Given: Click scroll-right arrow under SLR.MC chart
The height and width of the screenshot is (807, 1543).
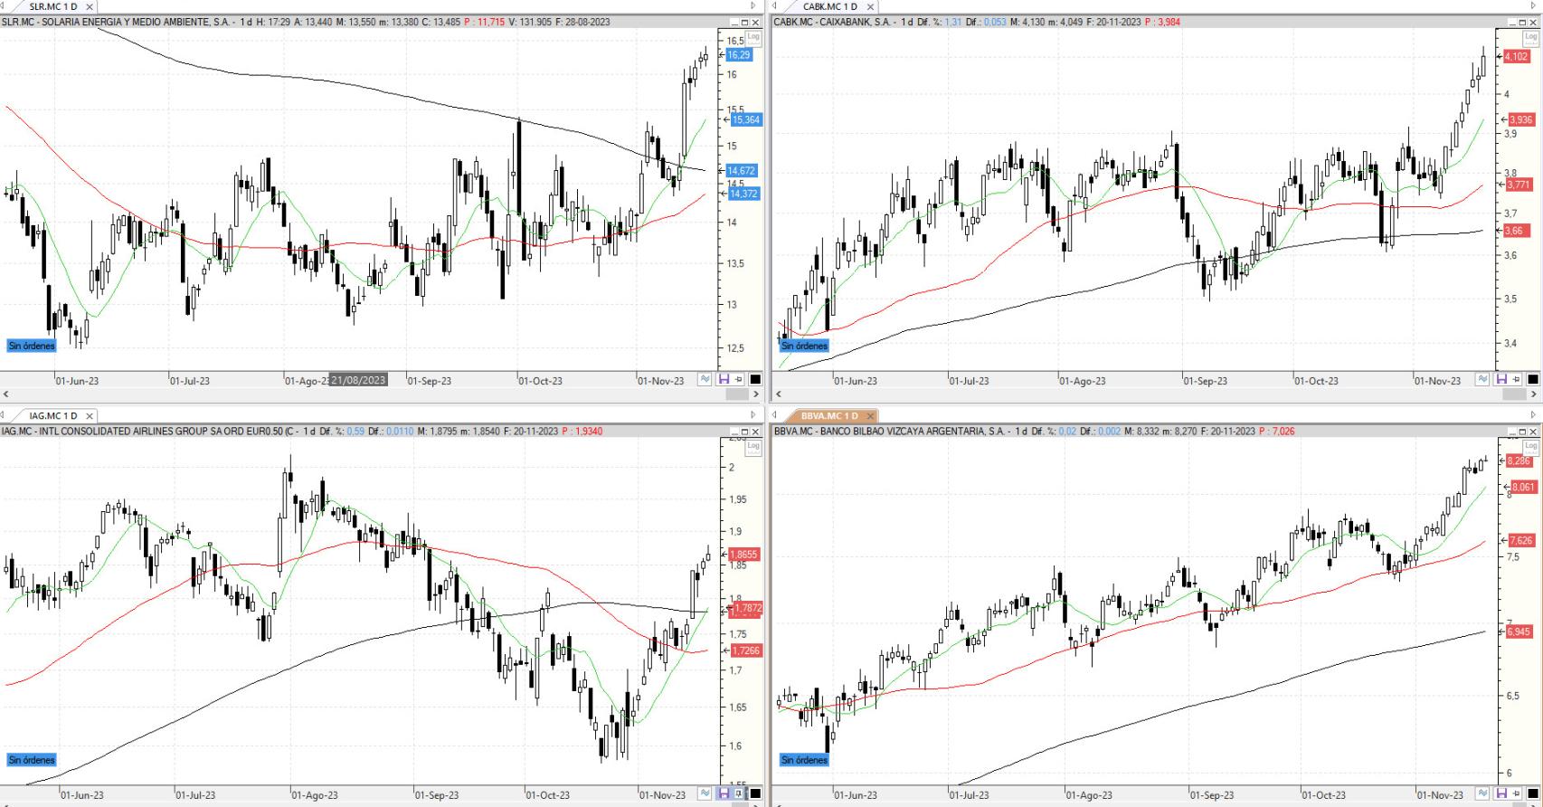Looking at the screenshot, I should pos(758,394).
